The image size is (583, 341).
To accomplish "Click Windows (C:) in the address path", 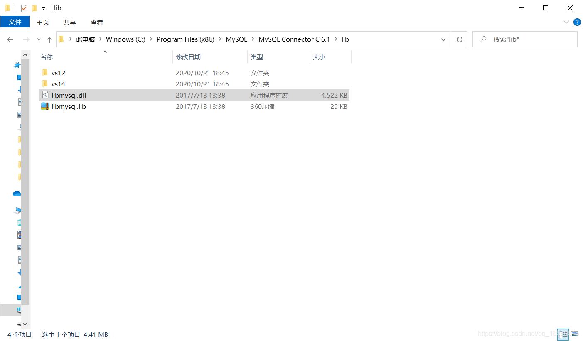I will (126, 39).
